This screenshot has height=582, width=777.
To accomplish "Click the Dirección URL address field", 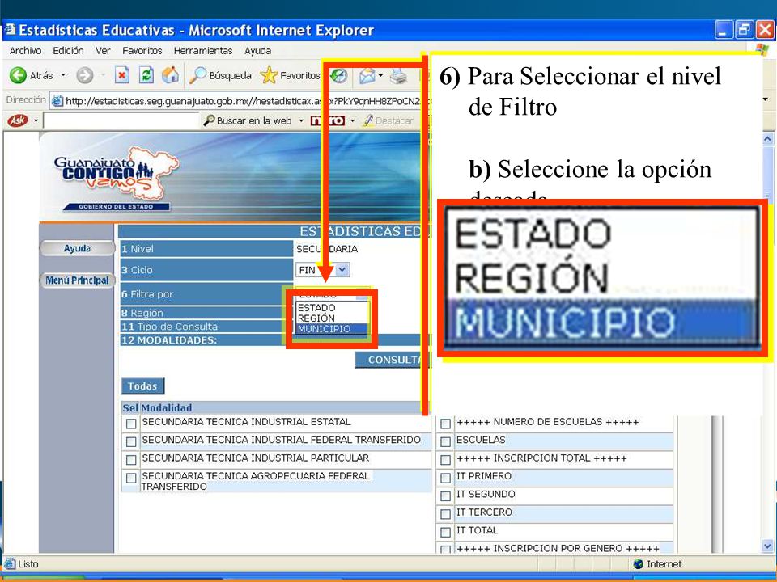I will point(241,100).
